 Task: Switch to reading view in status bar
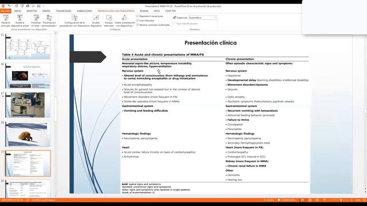pyautogui.click(x=317, y=200)
